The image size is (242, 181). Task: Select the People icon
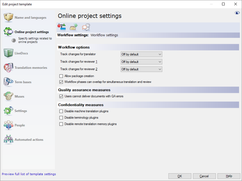click(8, 125)
